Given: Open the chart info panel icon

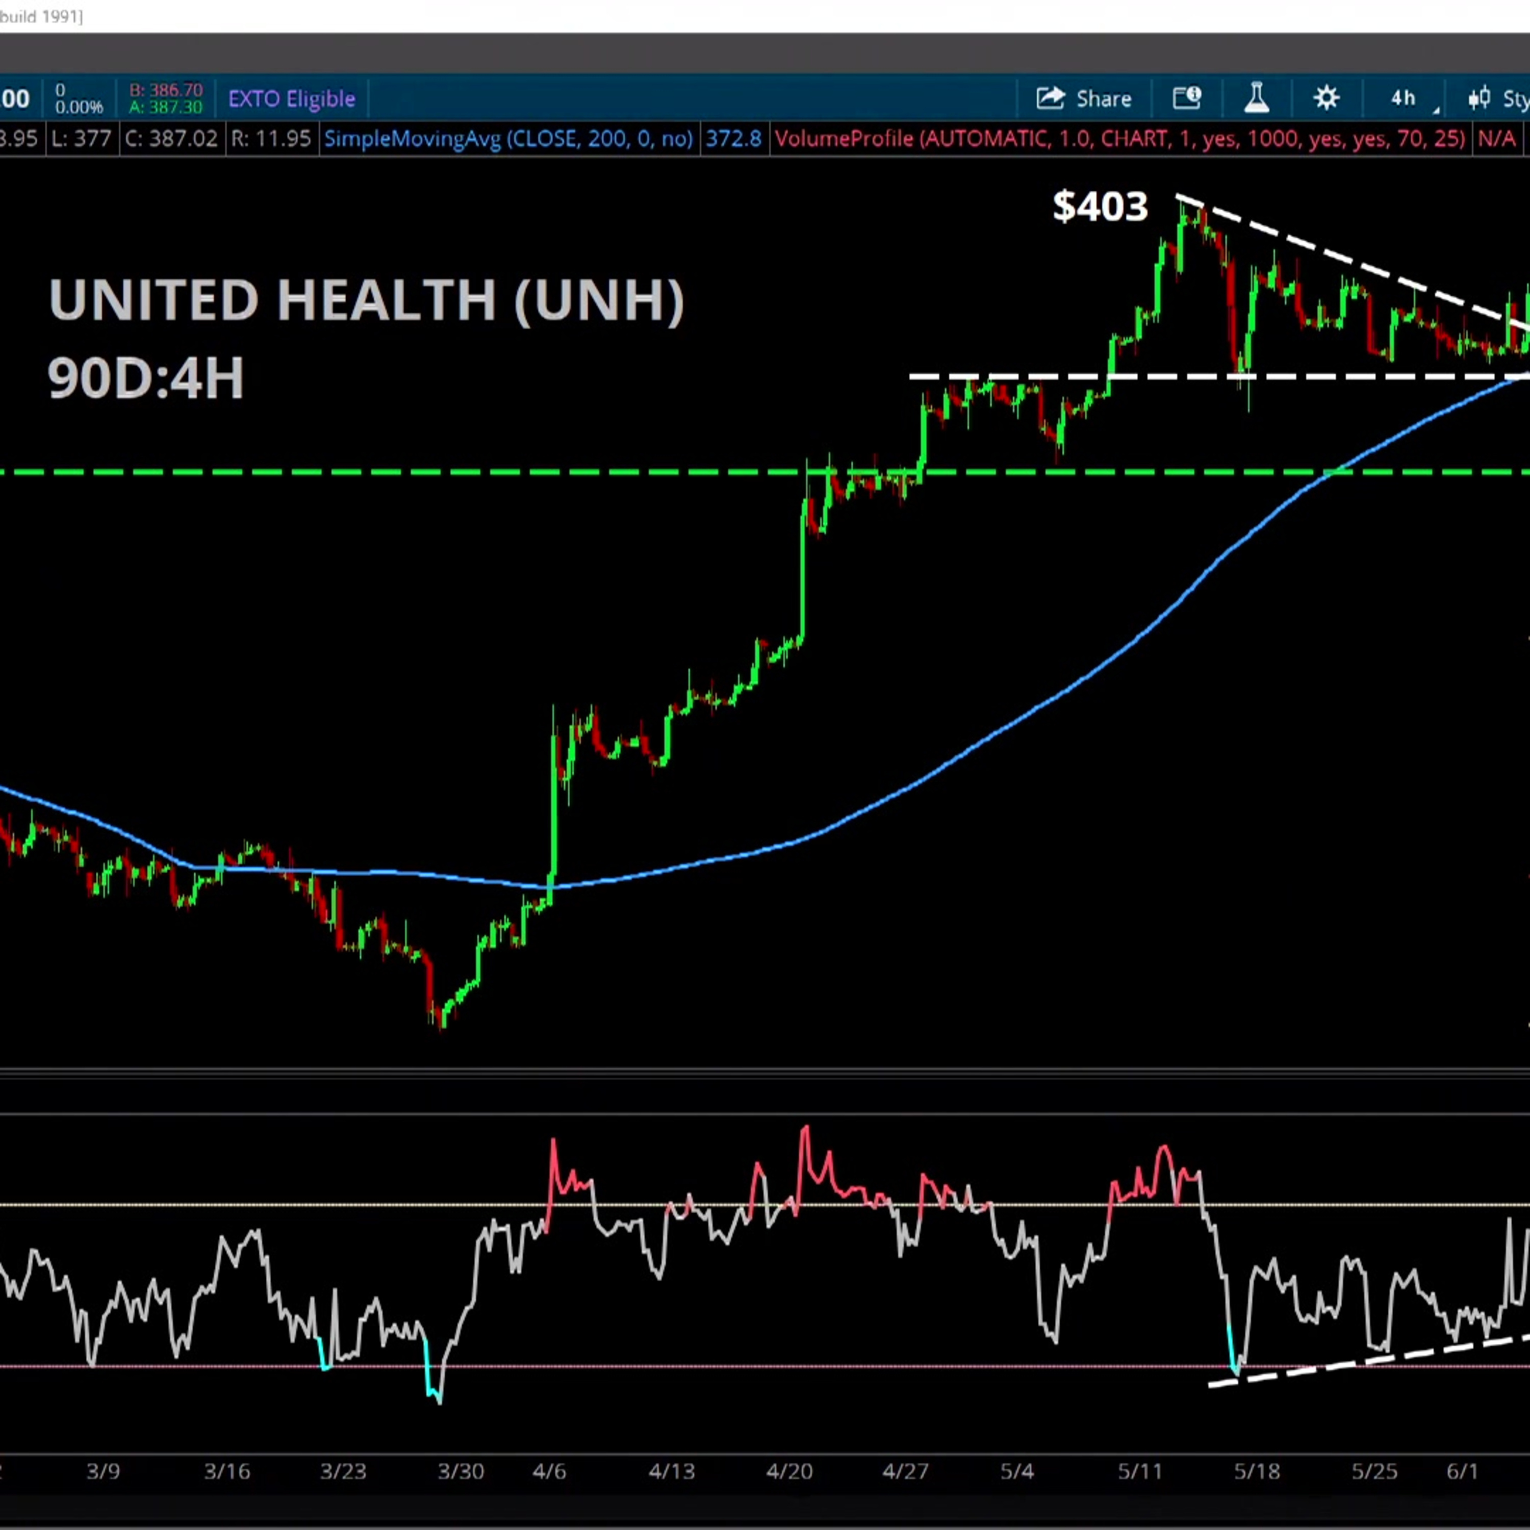Looking at the screenshot, I should pos(1187,98).
